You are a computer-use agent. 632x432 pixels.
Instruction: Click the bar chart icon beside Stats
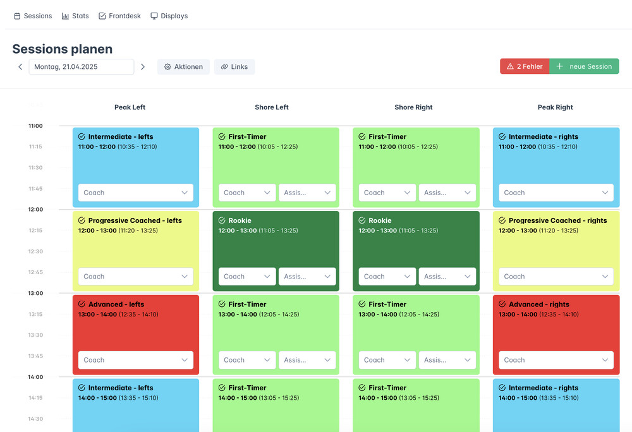pyautogui.click(x=65, y=16)
